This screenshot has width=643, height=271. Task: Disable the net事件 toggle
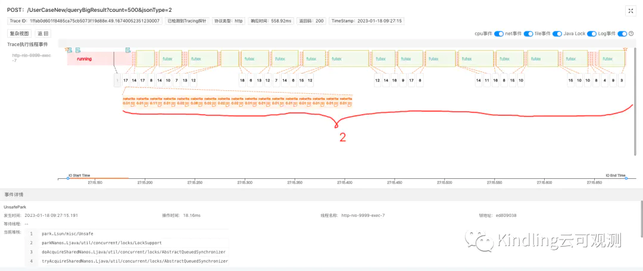(529, 34)
